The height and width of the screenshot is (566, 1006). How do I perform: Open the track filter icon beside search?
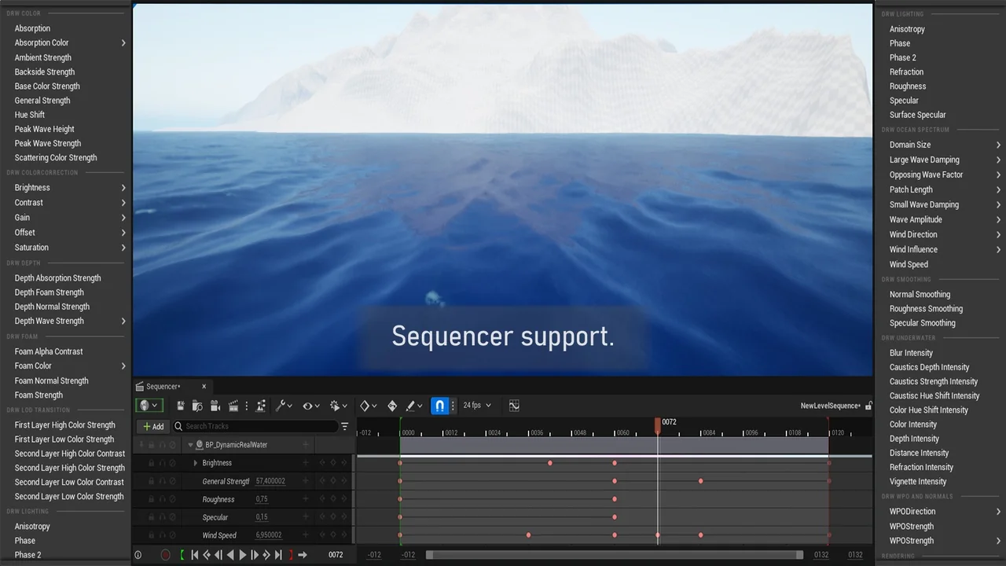pyautogui.click(x=344, y=426)
